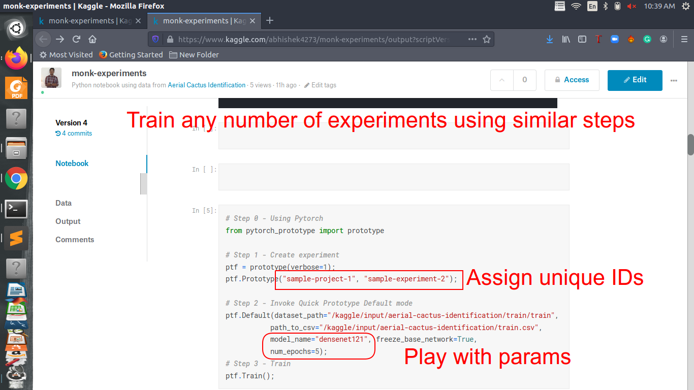The image size is (694, 390).
Task: Open LibreOffice Writer from the dock
Action: point(16,290)
